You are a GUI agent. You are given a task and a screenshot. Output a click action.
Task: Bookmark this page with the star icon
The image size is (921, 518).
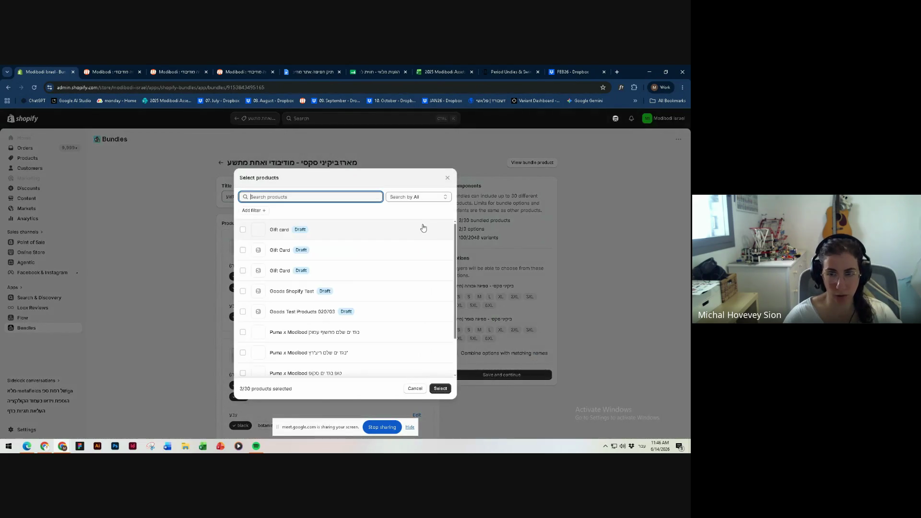[603, 87]
